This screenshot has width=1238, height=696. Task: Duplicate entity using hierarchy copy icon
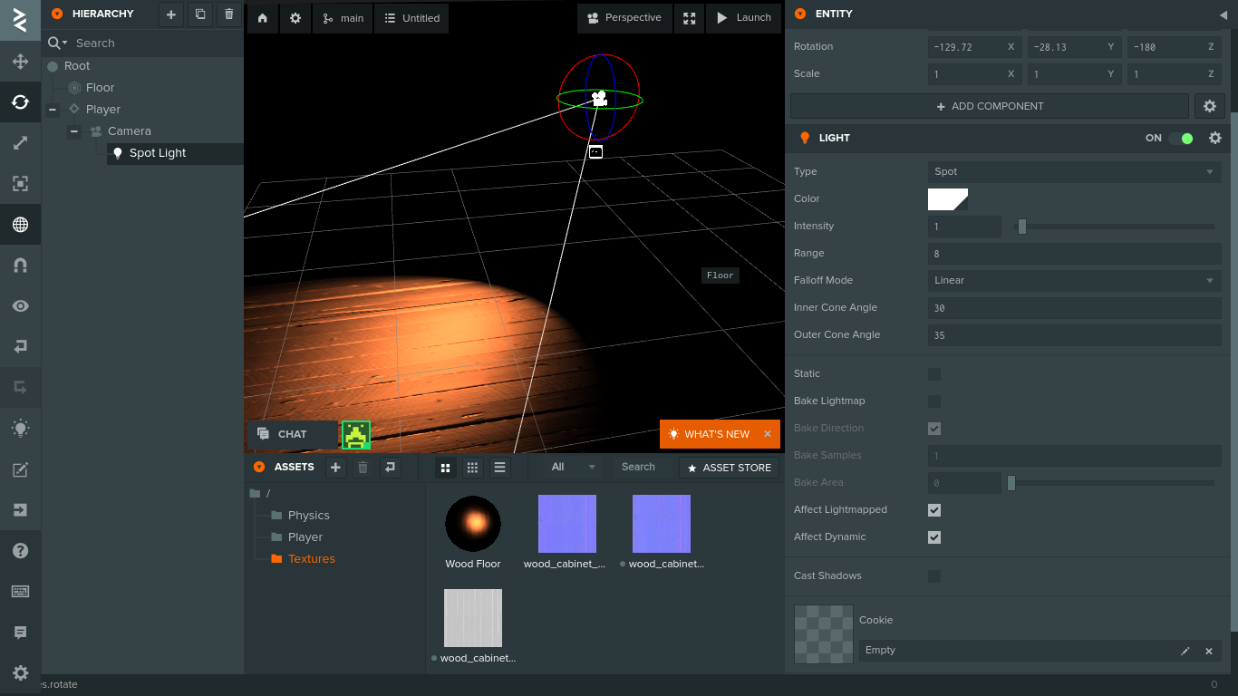coord(200,14)
